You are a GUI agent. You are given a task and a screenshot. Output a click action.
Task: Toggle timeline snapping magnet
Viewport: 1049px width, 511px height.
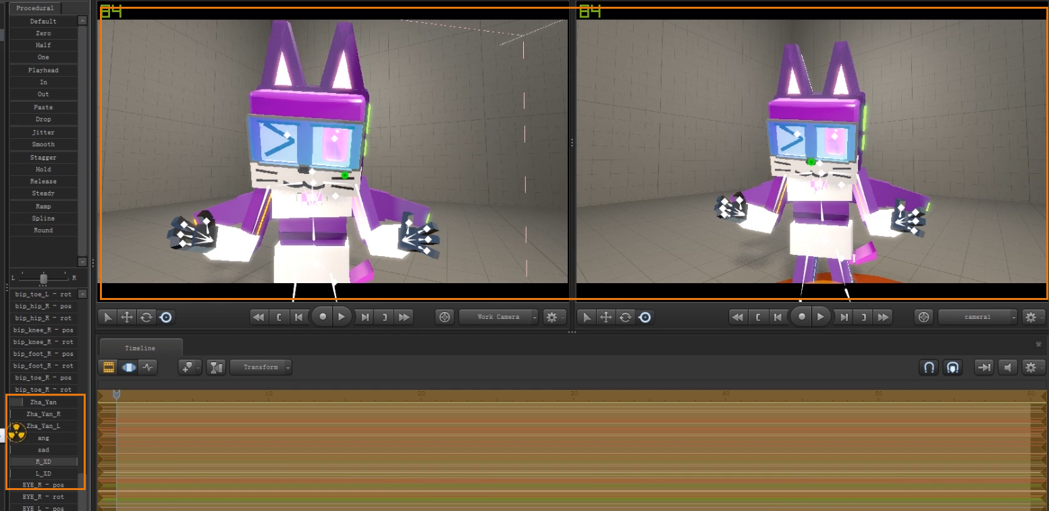929,367
